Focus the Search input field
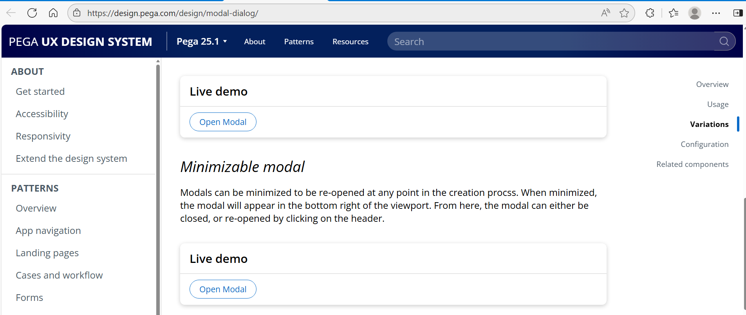The height and width of the screenshot is (315, 746). coord(548,42)
